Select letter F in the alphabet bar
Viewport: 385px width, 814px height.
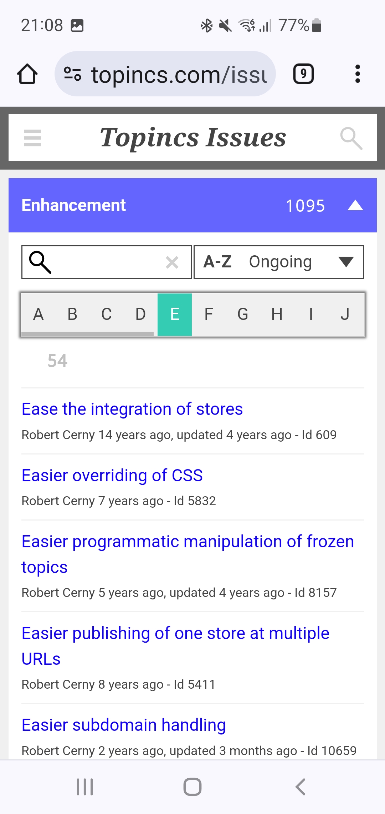click(x=209, y=314)
